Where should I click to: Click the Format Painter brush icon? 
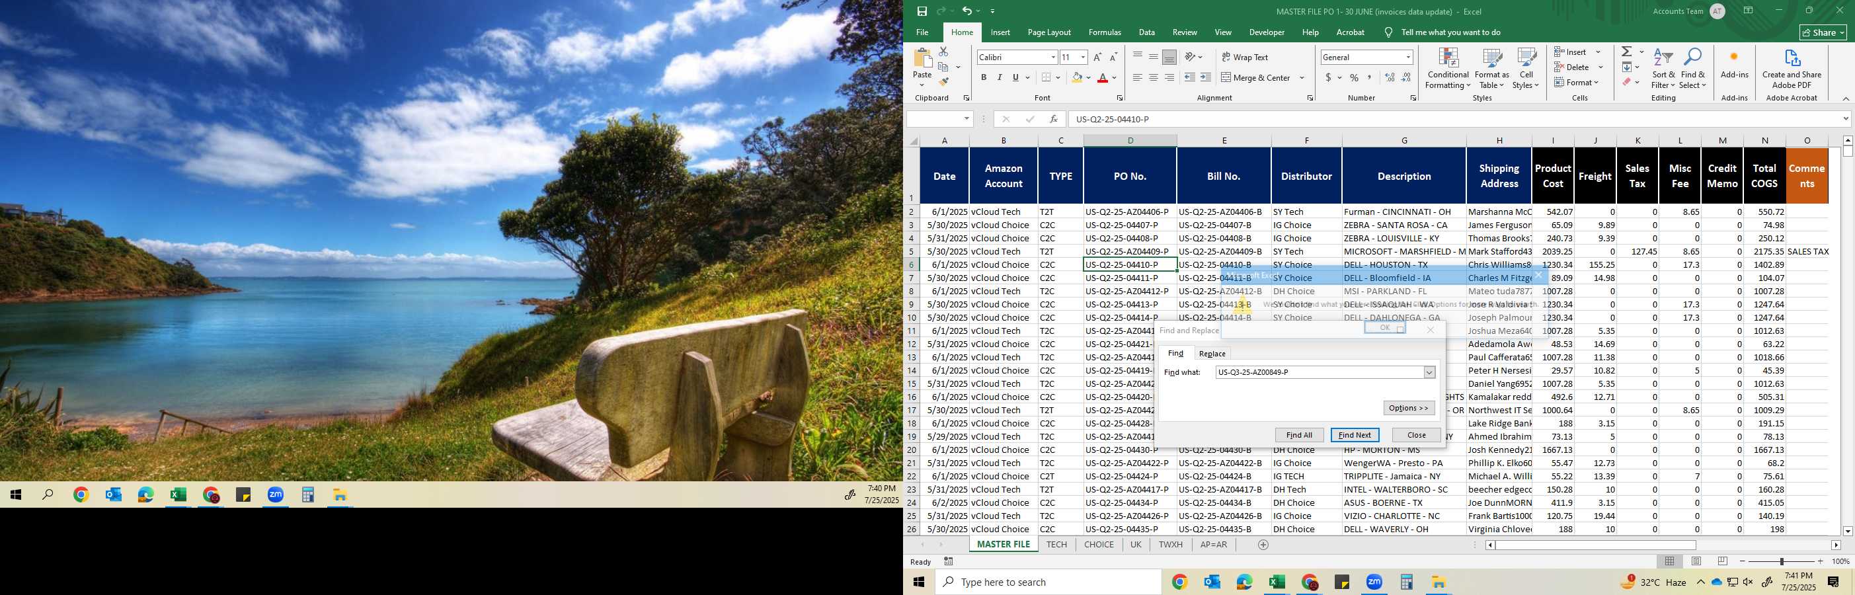point(943,82)
